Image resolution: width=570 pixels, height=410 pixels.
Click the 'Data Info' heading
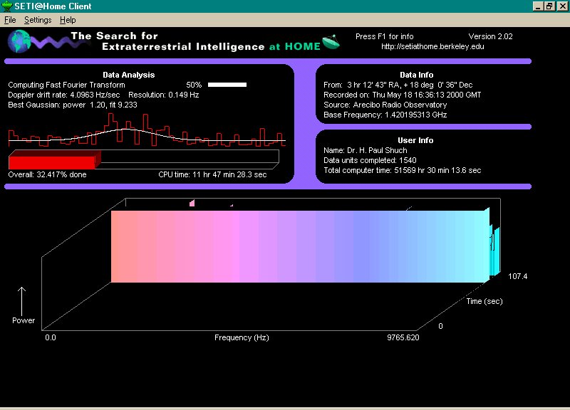pos(417,75)
